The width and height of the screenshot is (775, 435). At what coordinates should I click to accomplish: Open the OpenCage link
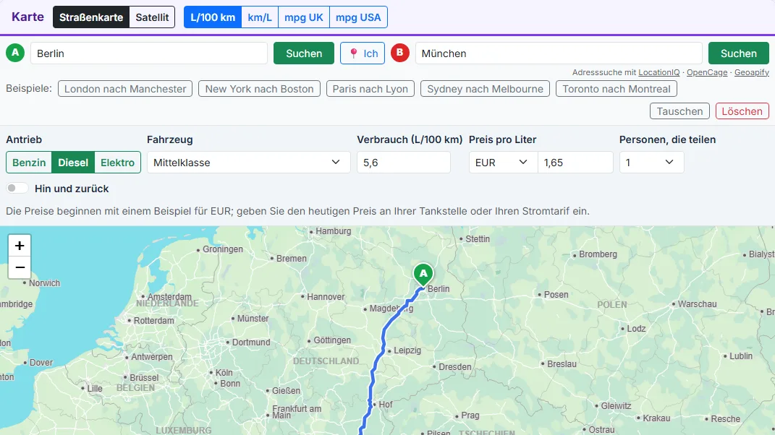tap(707, 72)
